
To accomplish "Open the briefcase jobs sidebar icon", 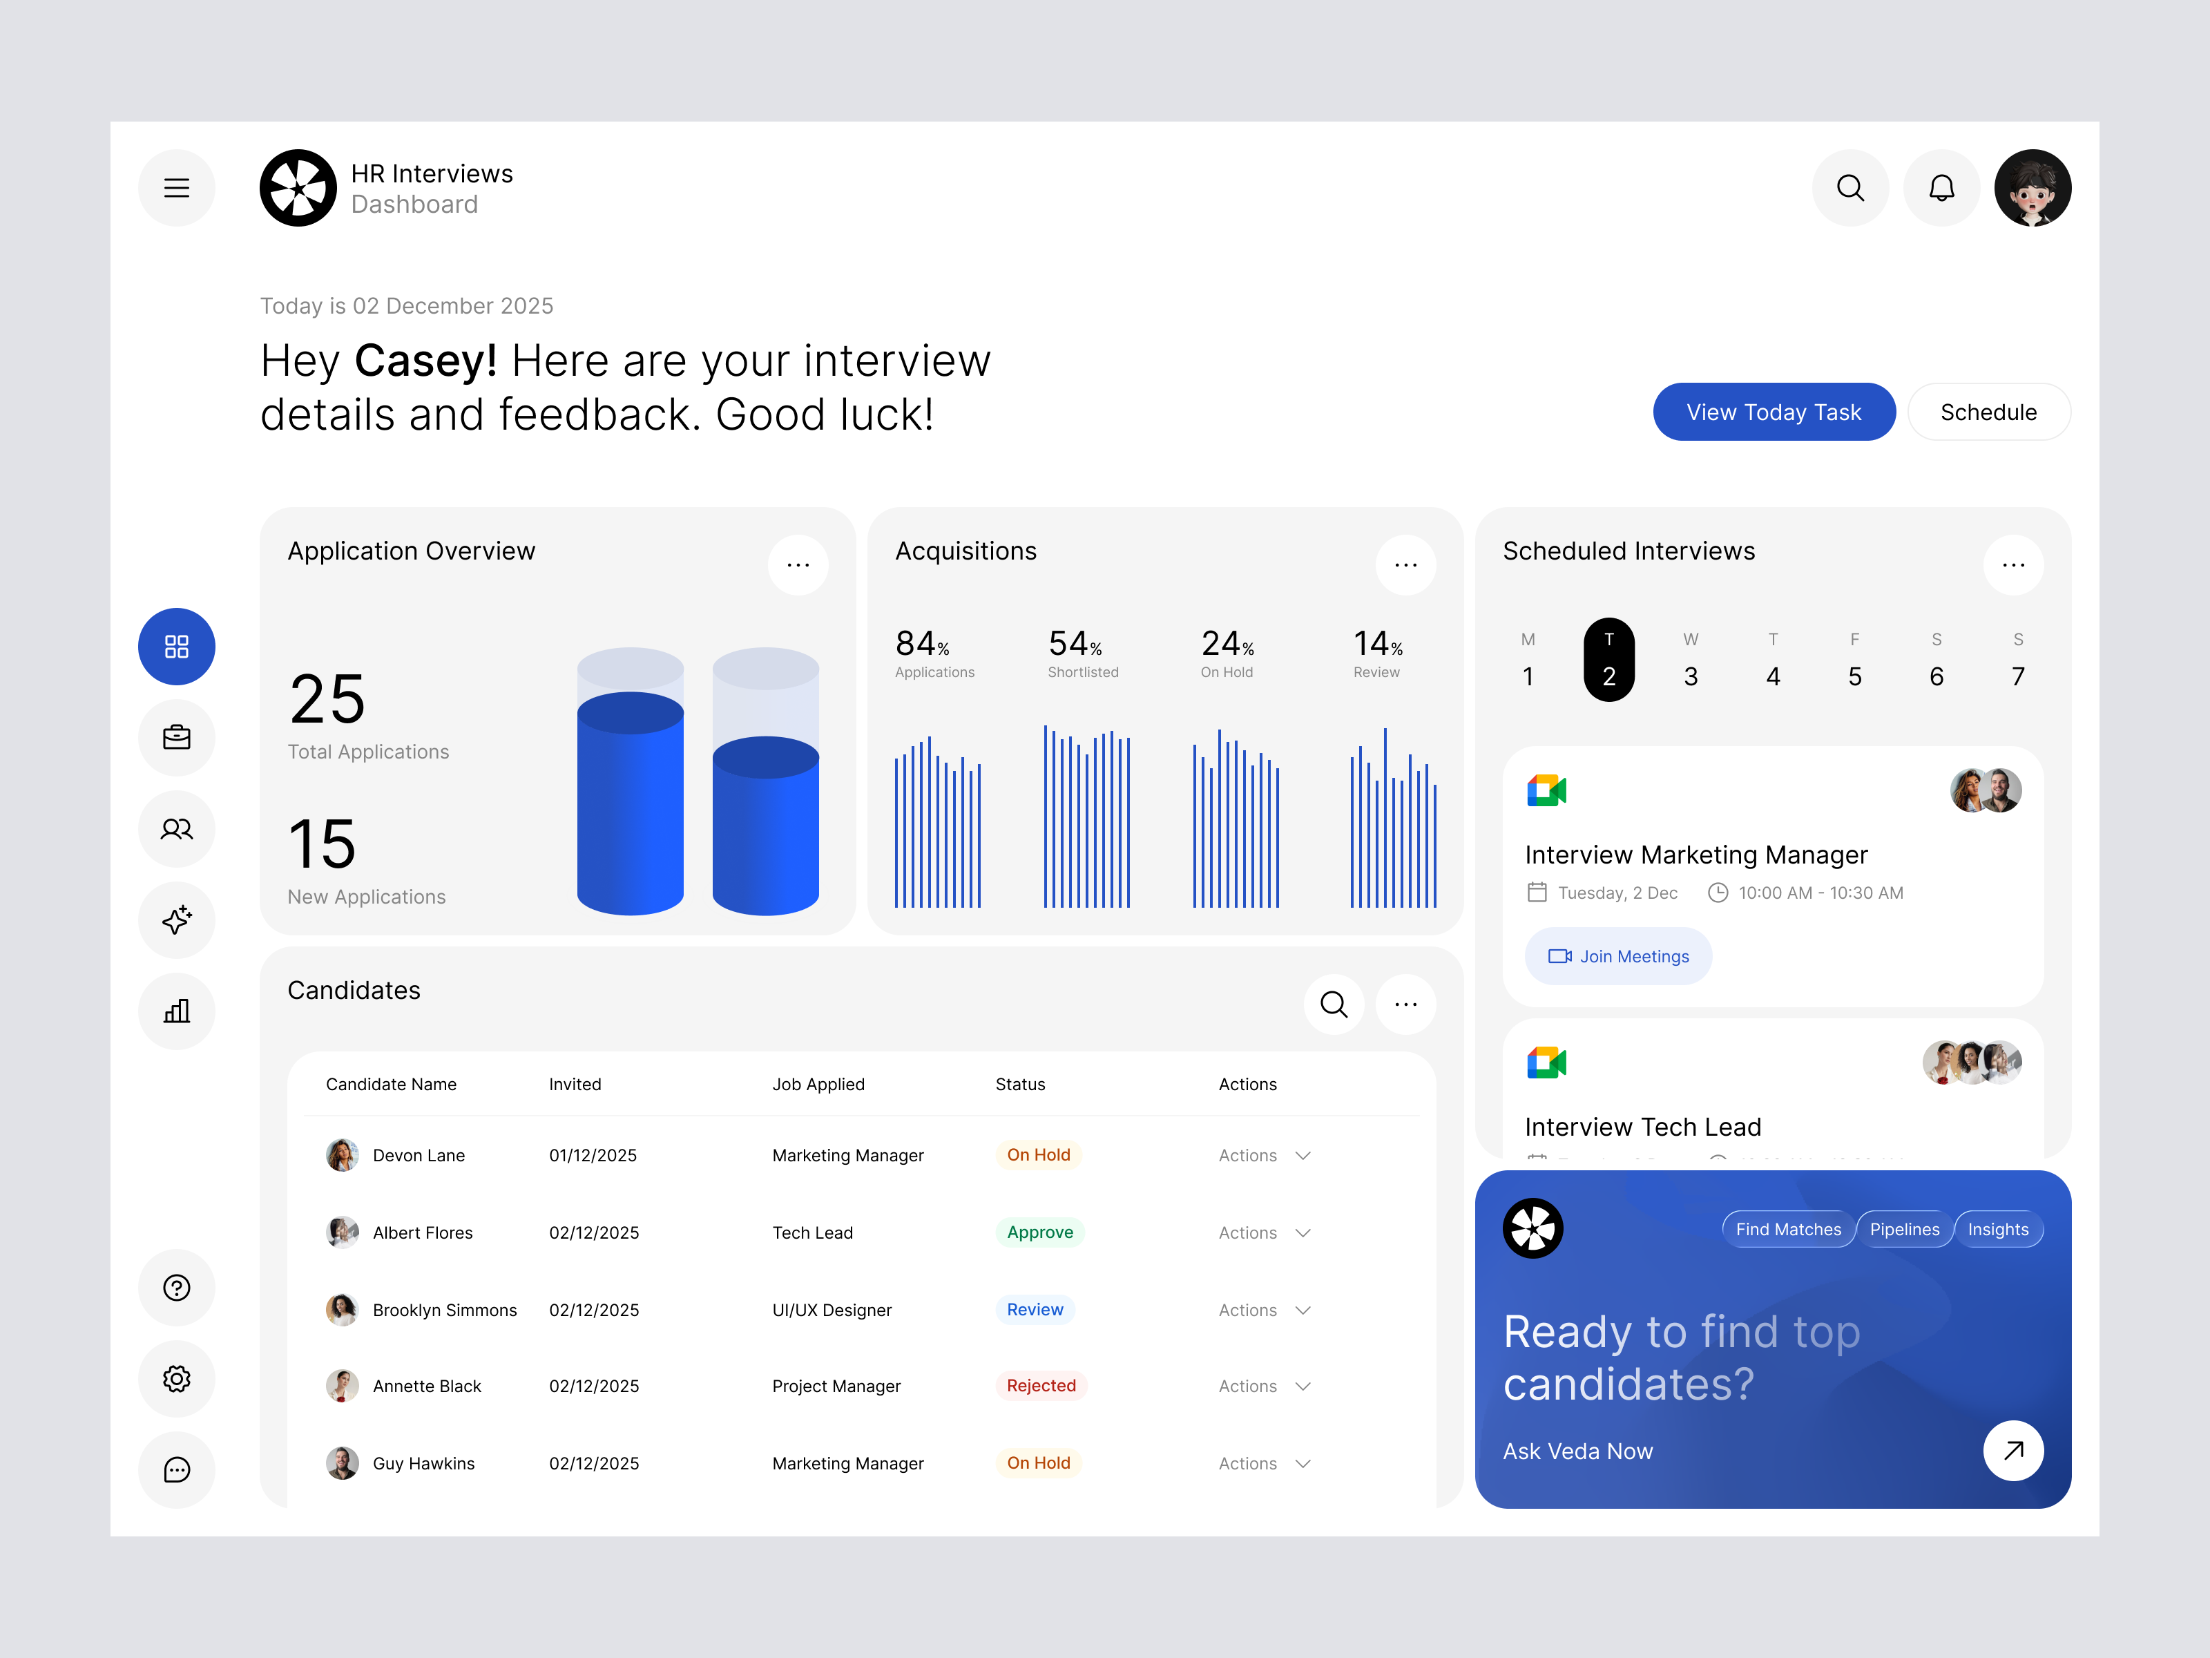I will pos(177,738).
